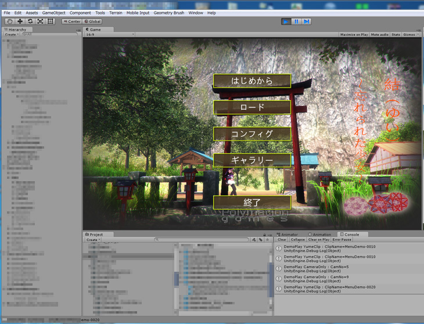Open the Help menu
This screenshot has height=324, width=424.
pyautogui.click(x=212, y=13)
